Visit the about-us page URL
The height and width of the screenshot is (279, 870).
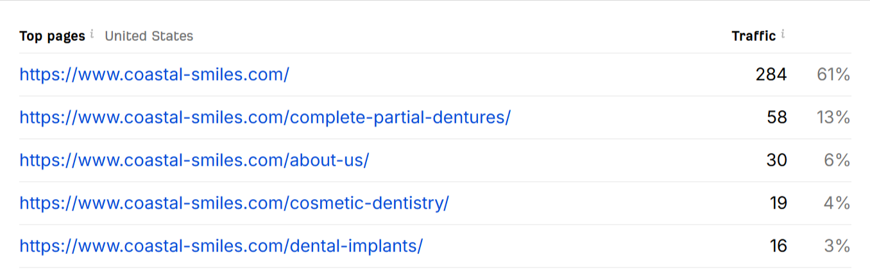[x=194, y=160]
